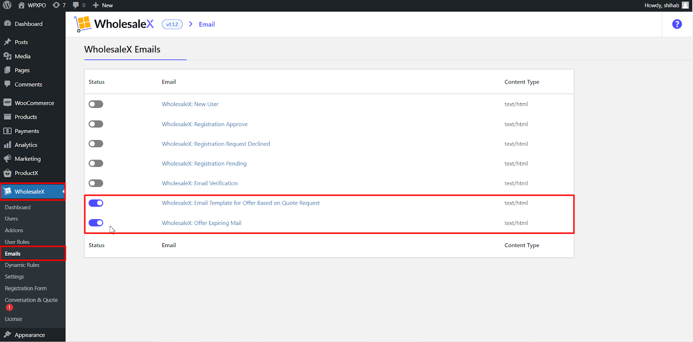Click the plus New icon
The image size is (693, 342).
coord(96,5)
